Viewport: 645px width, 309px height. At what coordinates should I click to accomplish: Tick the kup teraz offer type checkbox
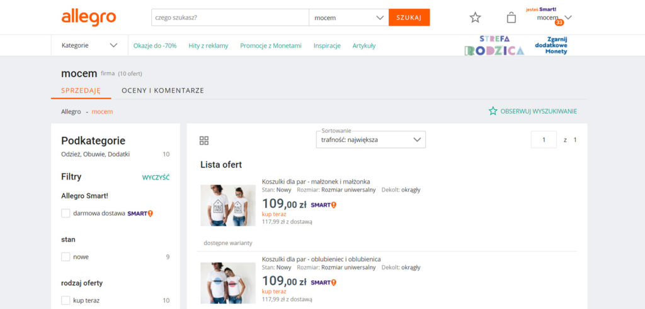click(66, 300)
